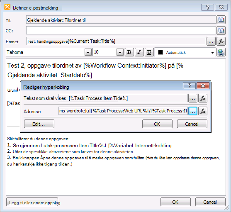Click Legg til eller endre oppslag button
Viewport: 231px width, 212px height.
tap(32, 202)
